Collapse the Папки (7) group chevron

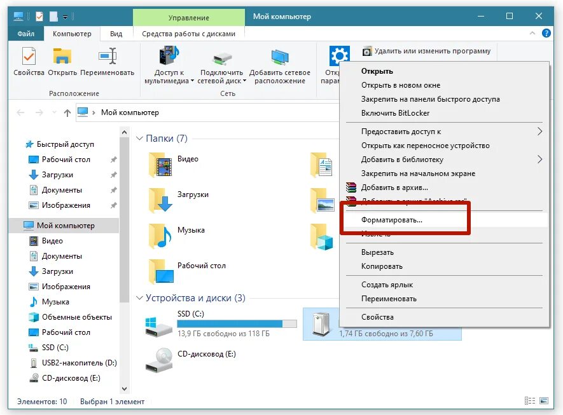[x=139, y=138]
